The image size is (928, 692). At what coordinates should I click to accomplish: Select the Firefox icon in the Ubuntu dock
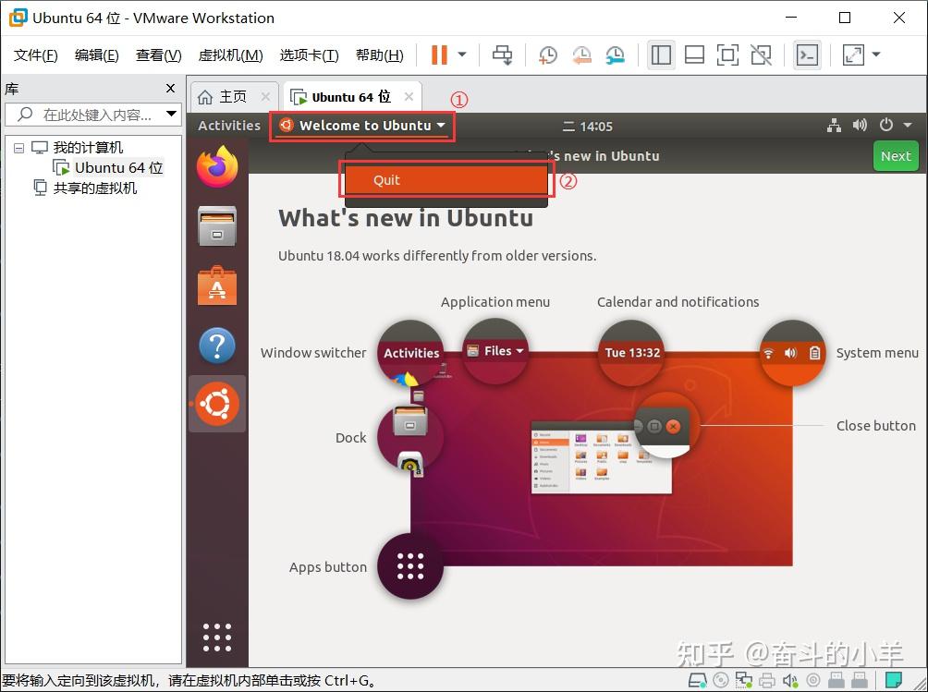pos(217,166)
